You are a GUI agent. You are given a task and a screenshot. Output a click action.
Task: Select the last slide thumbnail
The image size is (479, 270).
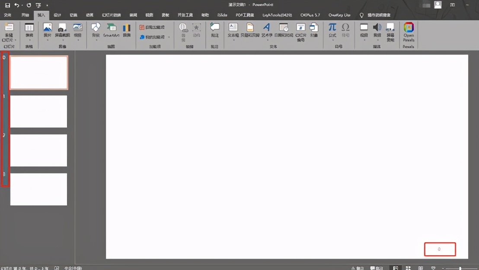point(38,189)
